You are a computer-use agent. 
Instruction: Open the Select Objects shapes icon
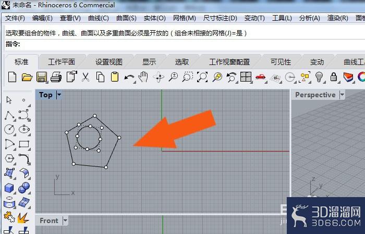coord(305,77)
